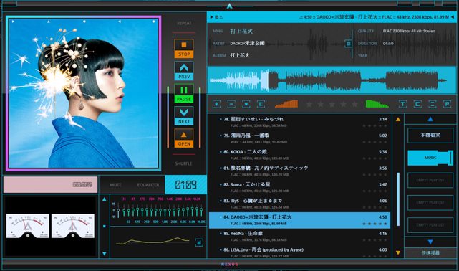Click the minus remove-track icon
Viewport: 459px width, 271px height.
click(231, 104)
